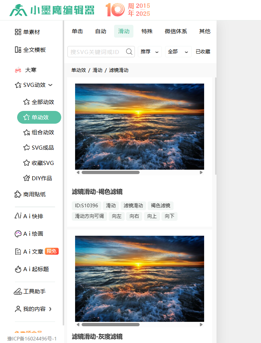This screenshot has width=261, height=343.
Task: Click the 大寒 seasonal icon
Action: pyautogui.click(x=18, y=70)
